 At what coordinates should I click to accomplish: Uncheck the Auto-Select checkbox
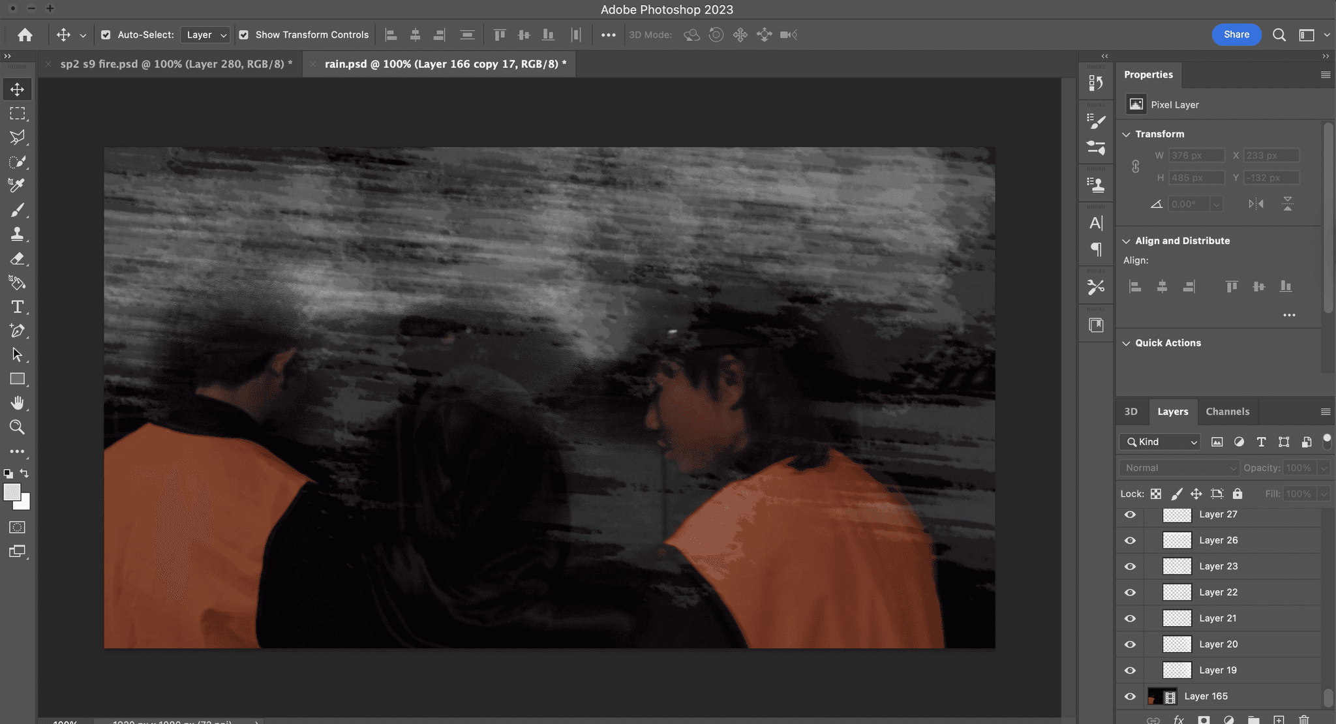point(106,35)
